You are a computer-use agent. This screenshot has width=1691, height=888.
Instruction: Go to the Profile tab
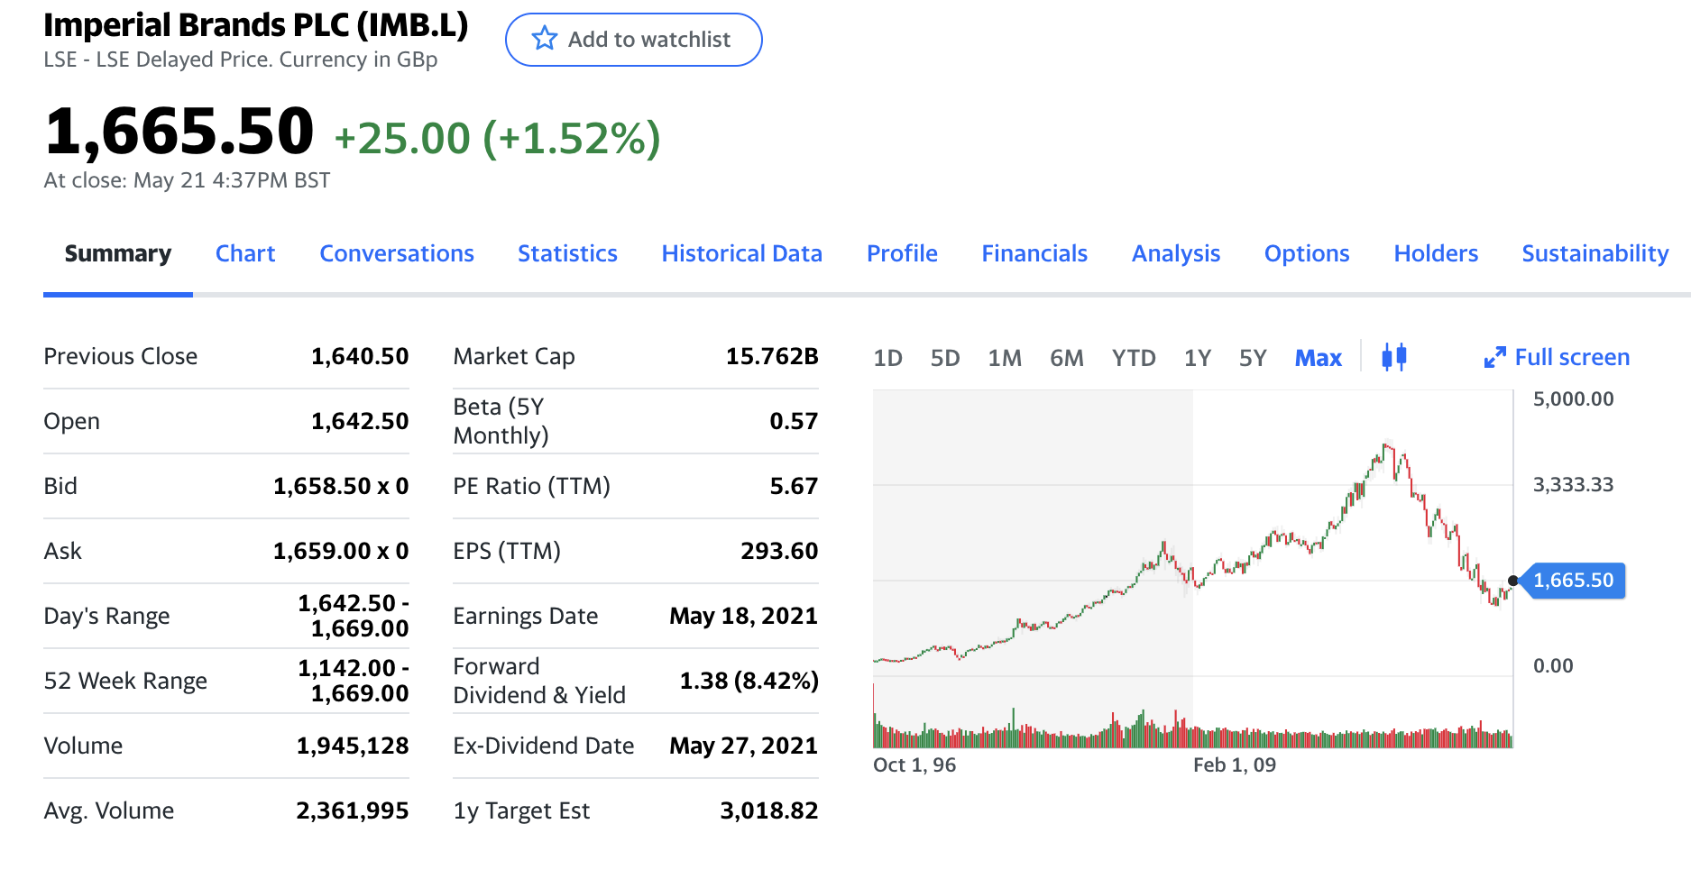pos(902,254)
